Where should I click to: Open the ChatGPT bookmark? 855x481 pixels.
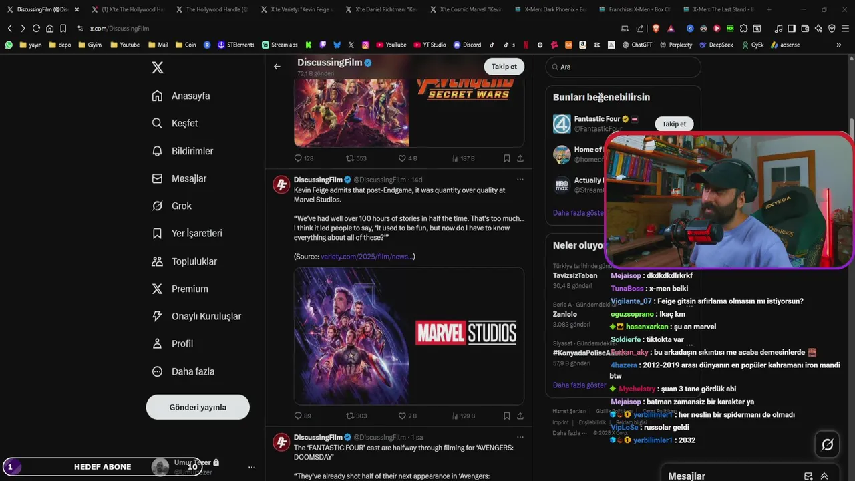[x=637, y=45]
